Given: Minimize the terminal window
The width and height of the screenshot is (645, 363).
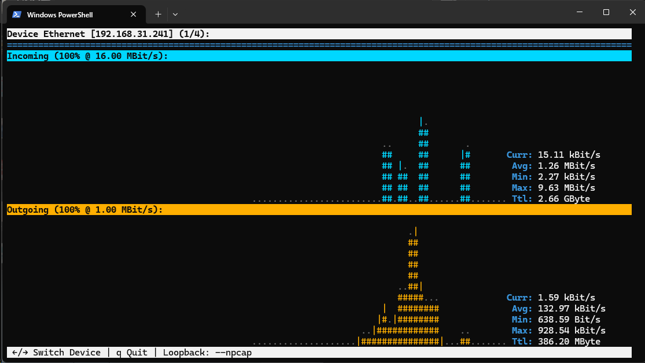Looking at the screenshot, I should (x=580, y=12).
